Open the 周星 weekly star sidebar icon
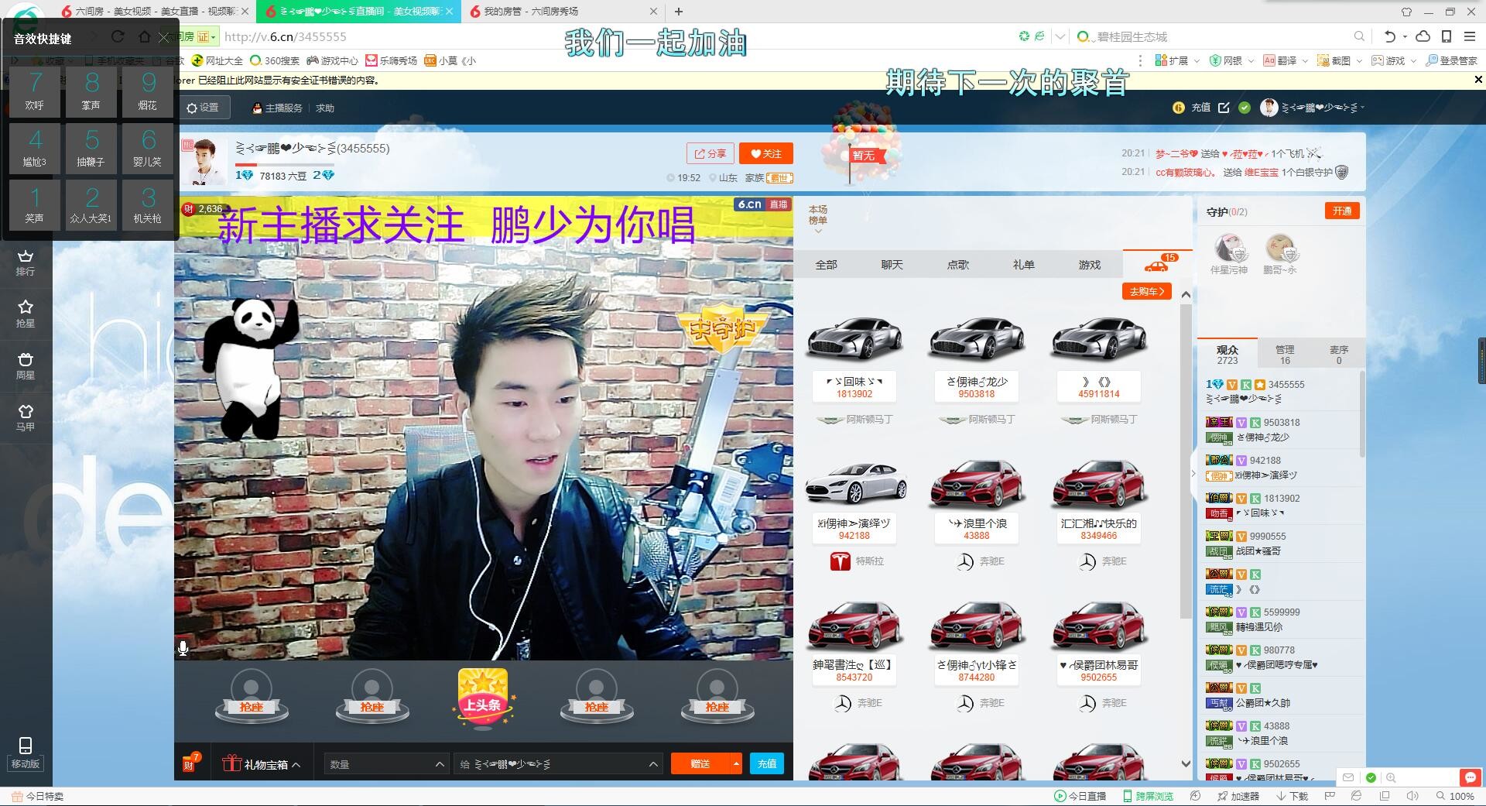 tap(26, 365)
